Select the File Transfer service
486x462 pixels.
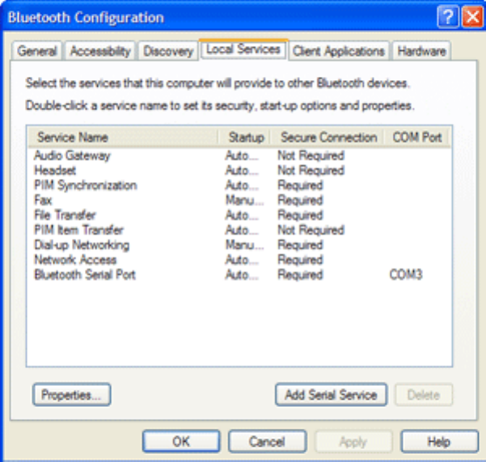65,215
